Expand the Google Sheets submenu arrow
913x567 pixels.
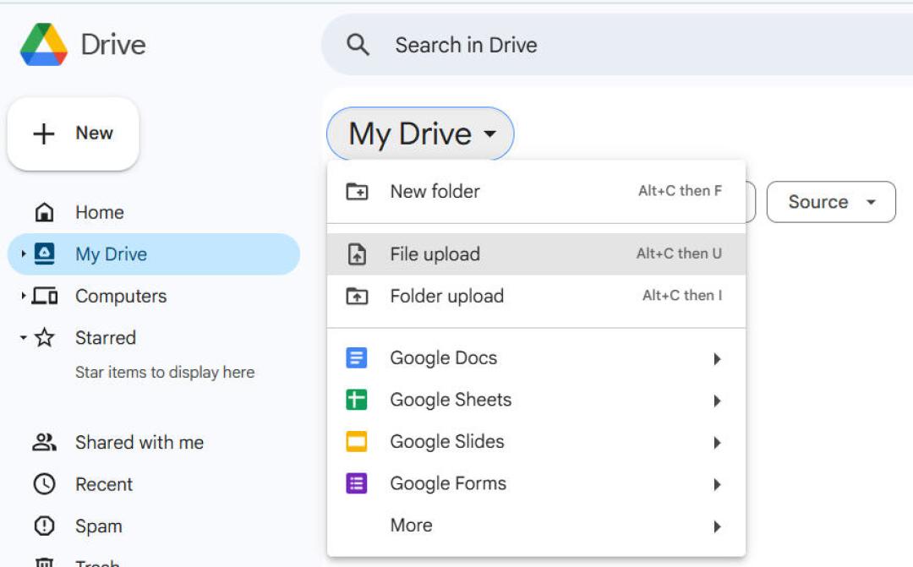pyautogui.click(x=718, y=401)
